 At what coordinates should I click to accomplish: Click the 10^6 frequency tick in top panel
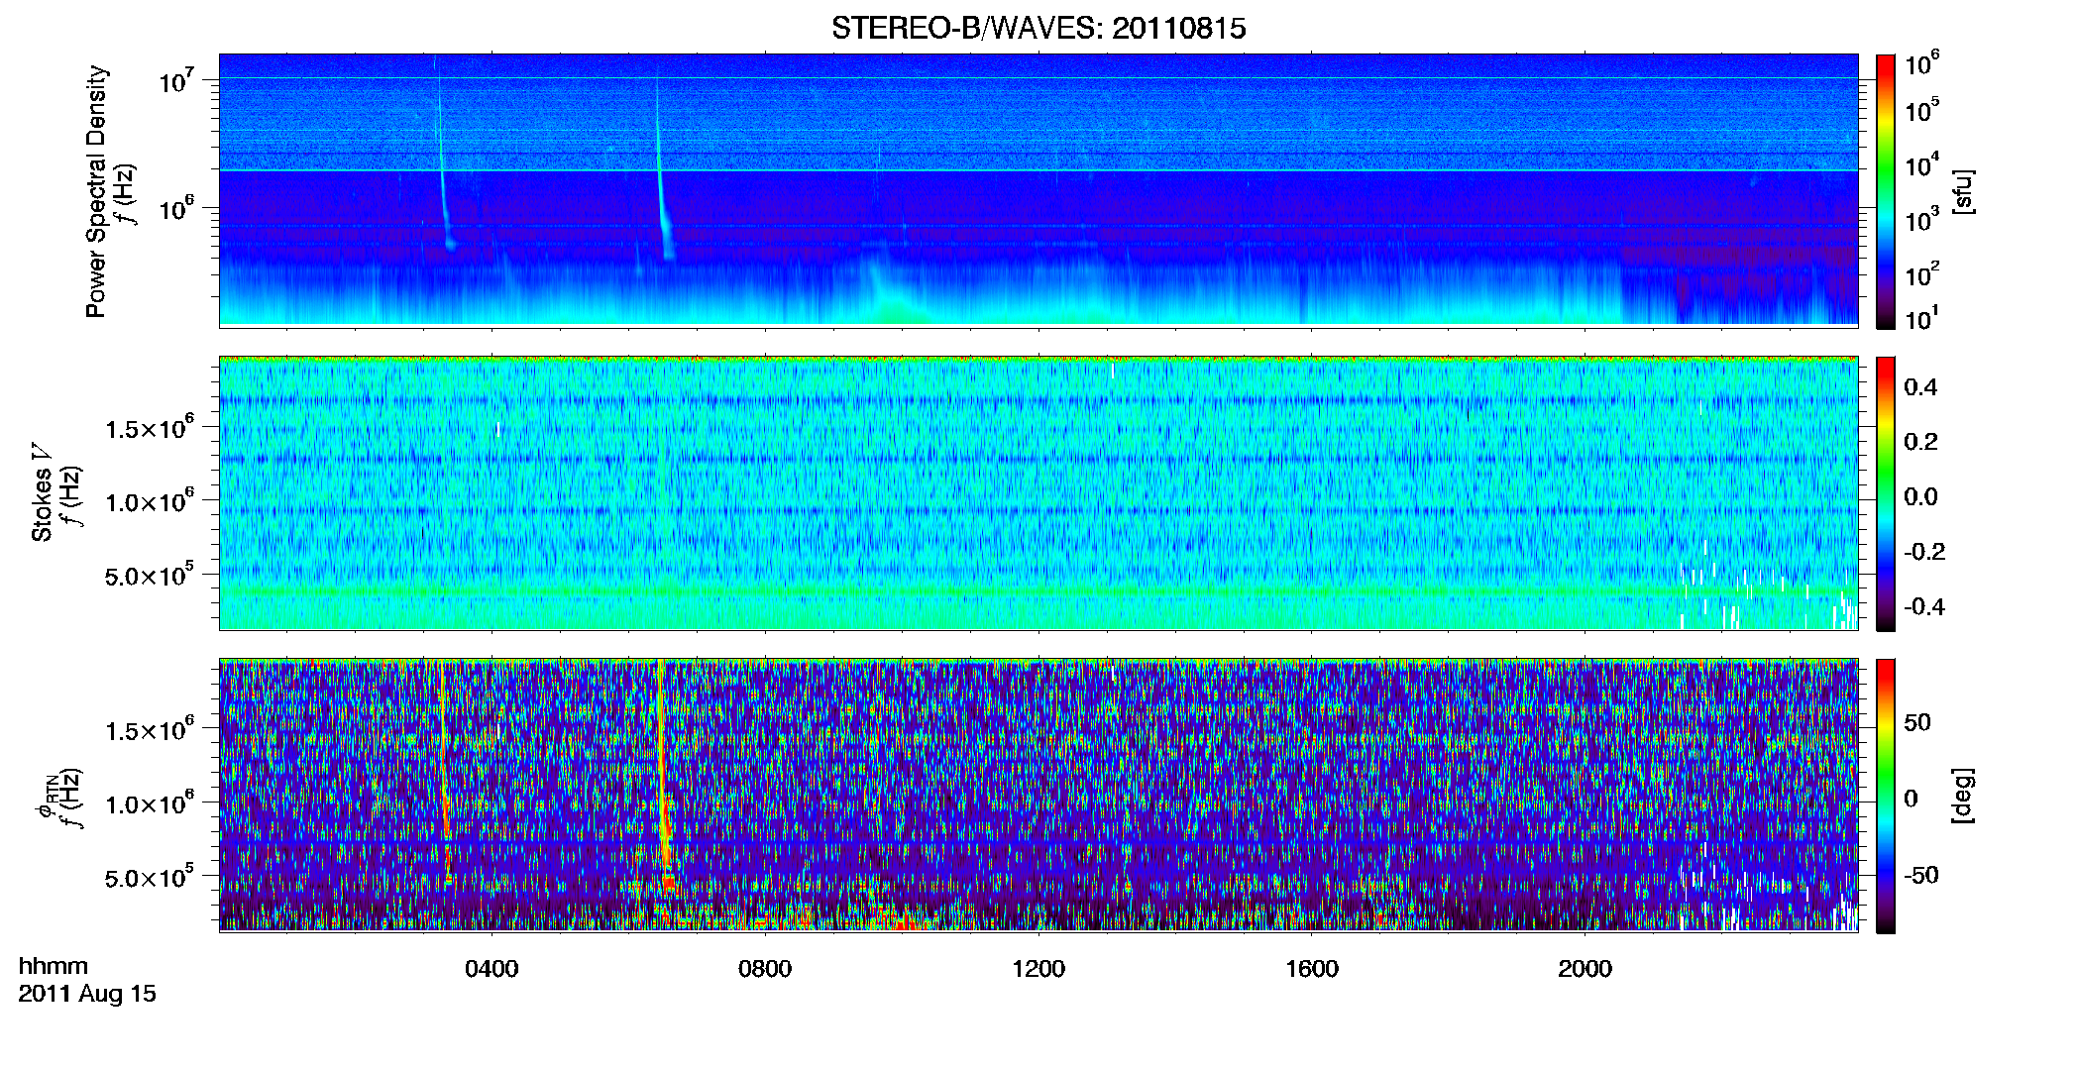pos(177,207)
